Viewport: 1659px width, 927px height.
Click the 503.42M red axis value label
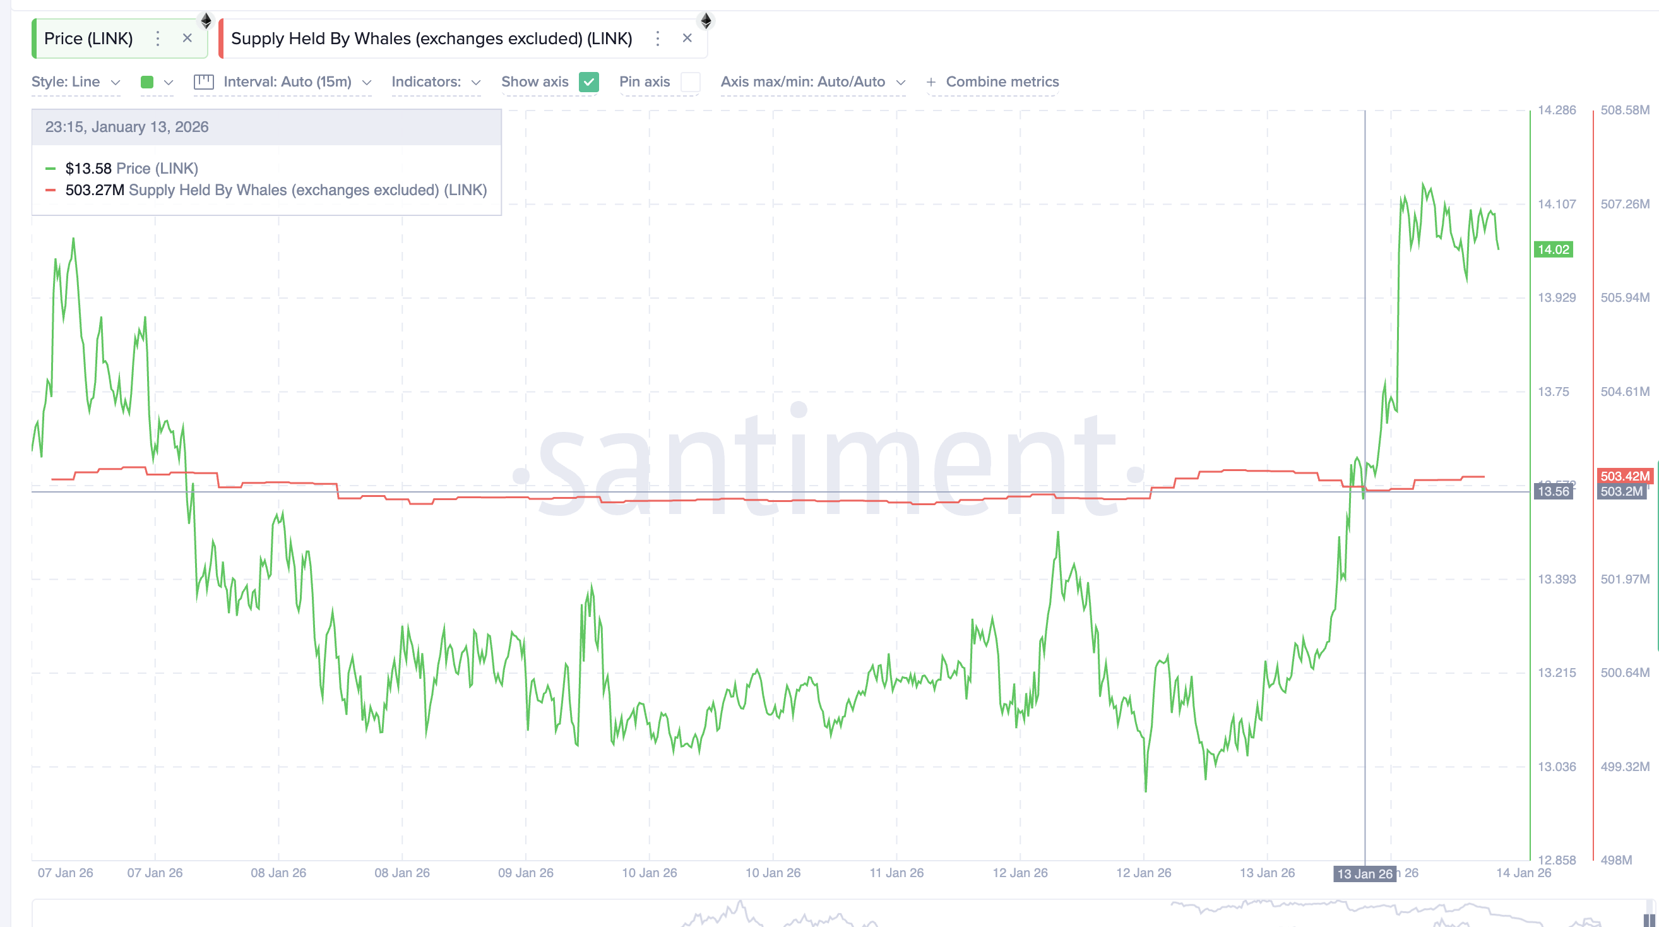pyautogui.click(x=1624, y=476)
